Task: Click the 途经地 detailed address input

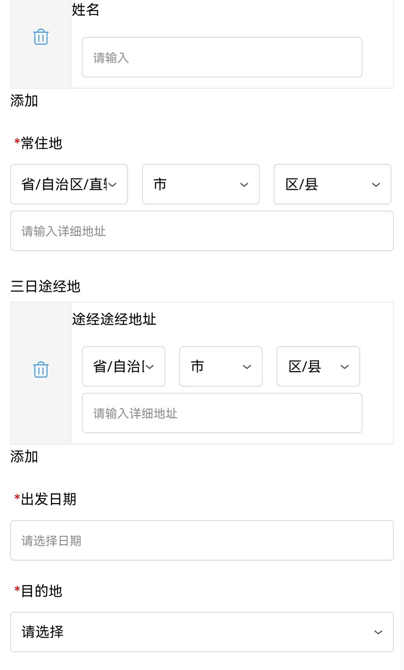Action: [x=222, y=413]
